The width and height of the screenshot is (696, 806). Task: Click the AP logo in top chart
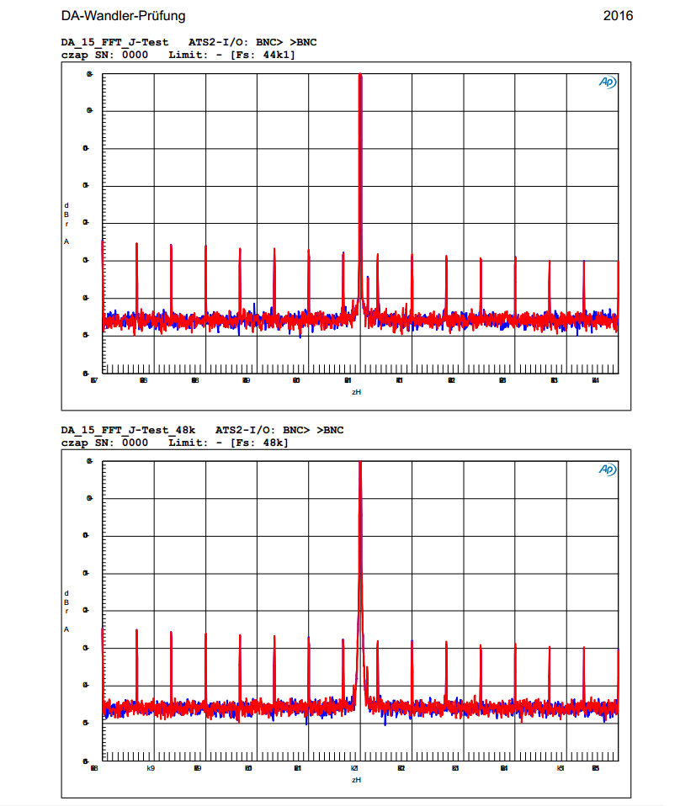click(x=606, y=82)
